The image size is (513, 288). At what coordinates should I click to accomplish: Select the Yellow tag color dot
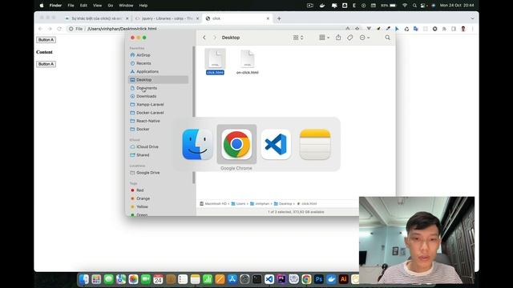pos(132,206)
